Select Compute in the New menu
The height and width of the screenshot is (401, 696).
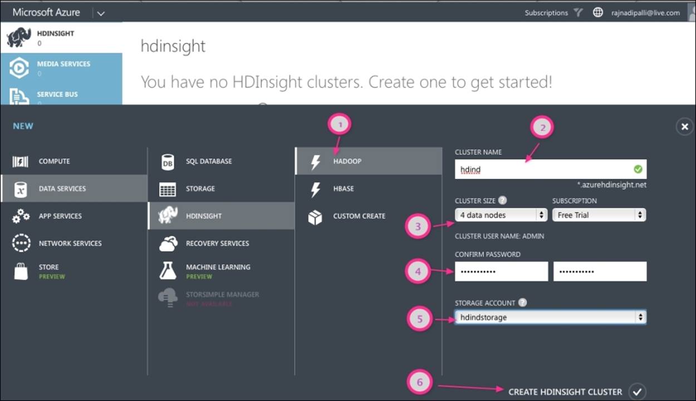73,162
